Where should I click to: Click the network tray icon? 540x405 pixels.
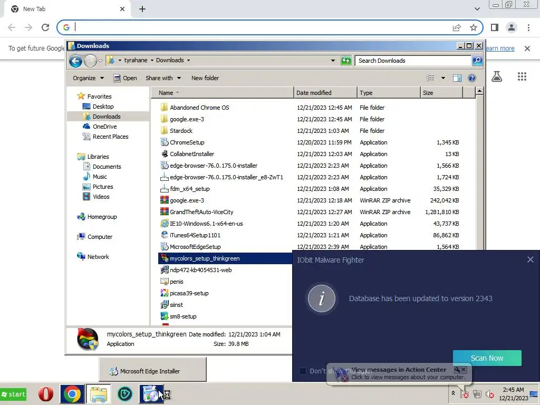pos(477,394)
